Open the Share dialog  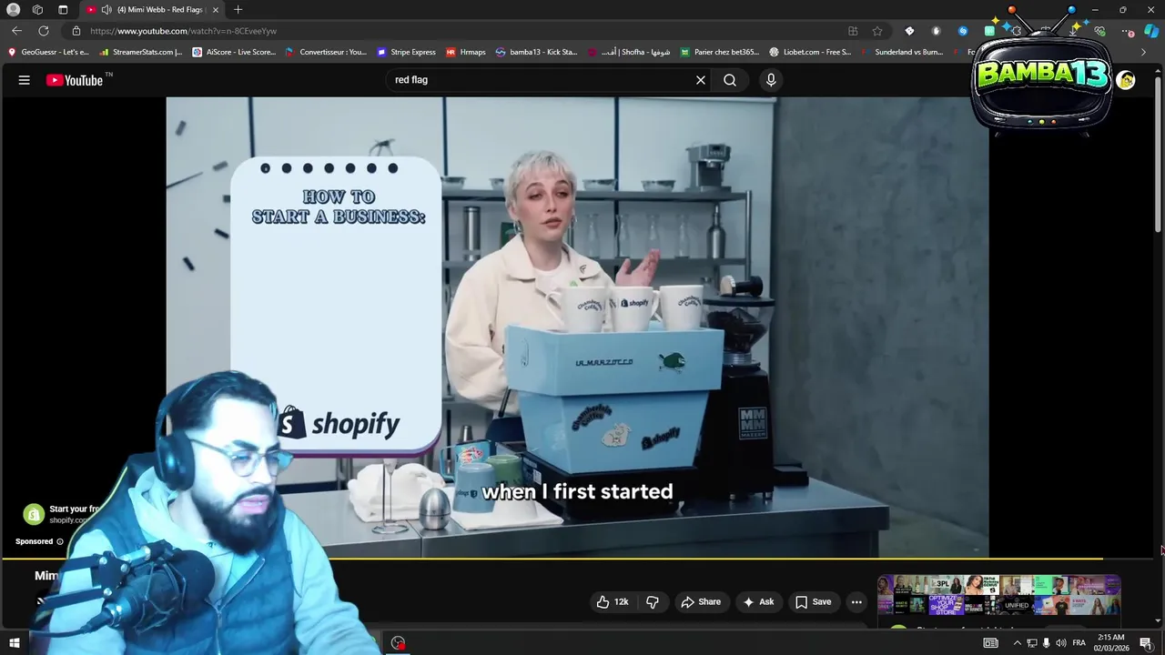[x=701, y=601]
